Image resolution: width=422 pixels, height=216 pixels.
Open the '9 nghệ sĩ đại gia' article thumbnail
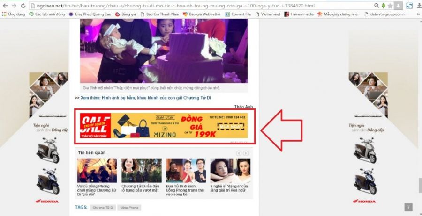[230, 171]
